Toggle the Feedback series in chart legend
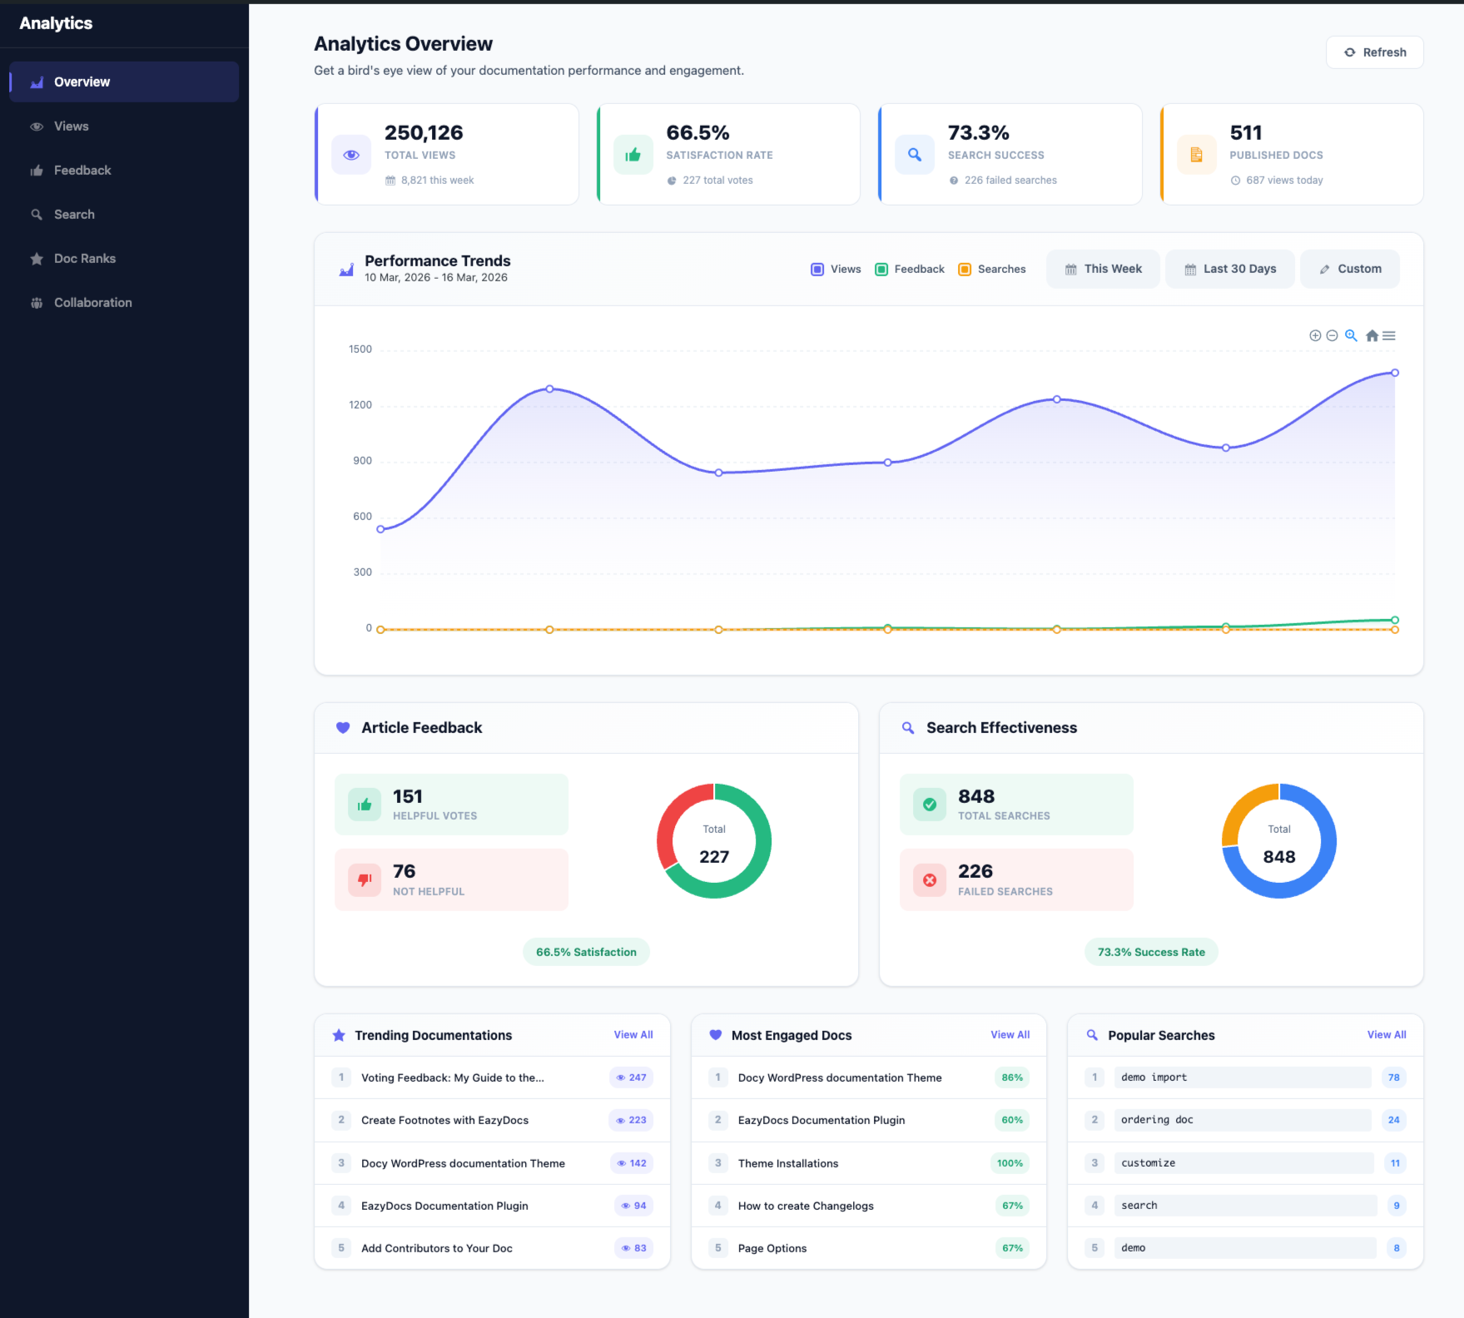 click(x=910, y=269)
